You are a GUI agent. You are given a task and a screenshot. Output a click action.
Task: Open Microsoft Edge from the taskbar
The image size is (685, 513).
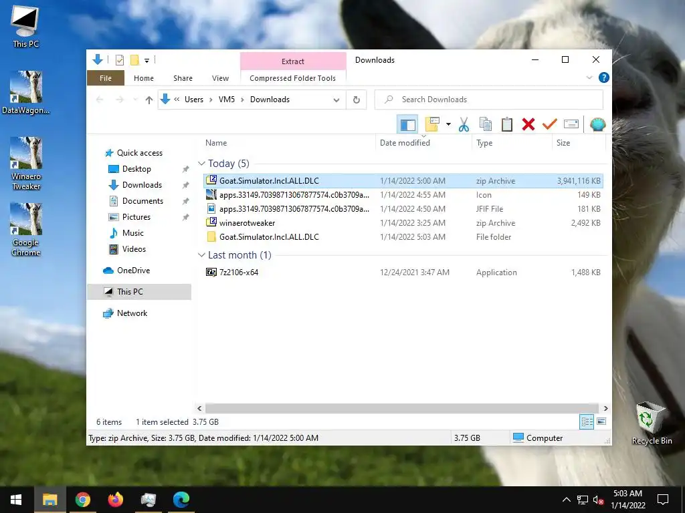point(181,500)
